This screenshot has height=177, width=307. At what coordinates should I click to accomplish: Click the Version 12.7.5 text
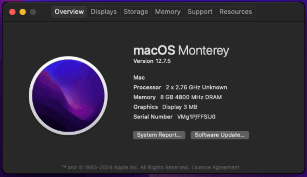click(152, 61)
